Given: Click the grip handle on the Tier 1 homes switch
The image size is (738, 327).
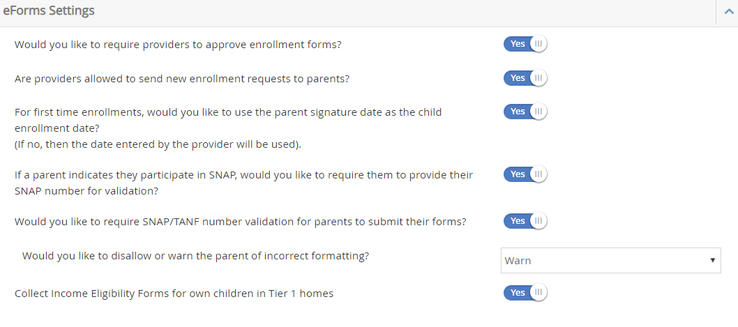Looking at the screenshot, I should pos(539,293).
